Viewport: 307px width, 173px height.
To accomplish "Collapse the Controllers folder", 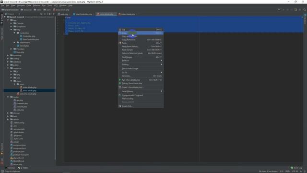I will point(14,33).
